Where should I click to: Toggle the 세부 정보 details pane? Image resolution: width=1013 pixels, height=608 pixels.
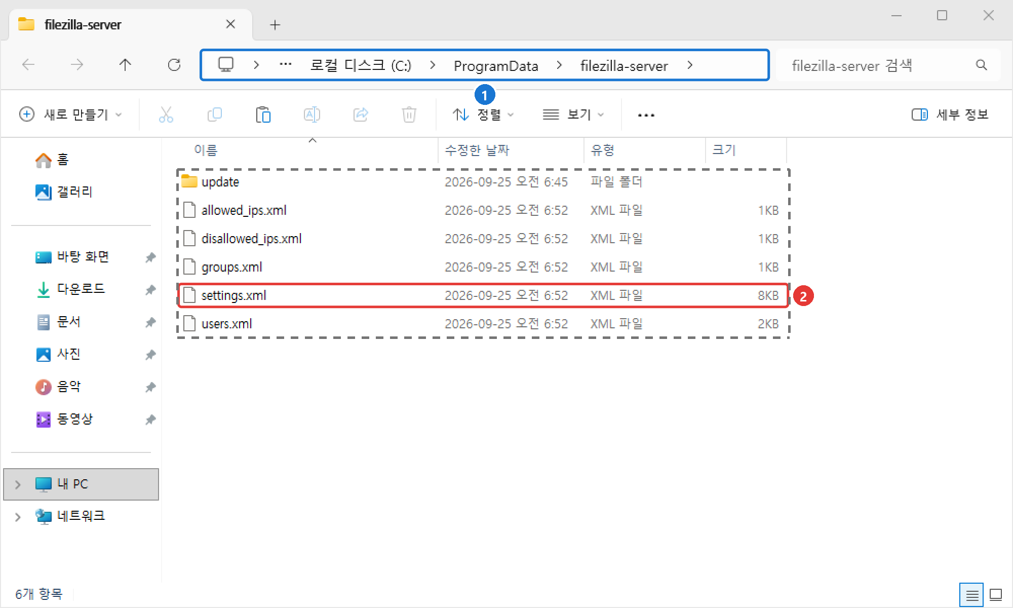click(950, 115)
